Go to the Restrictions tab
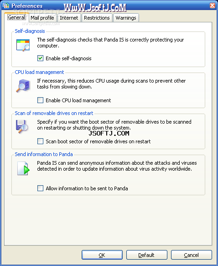This screenshot has width=218, height=266. (x=97, y=18)
